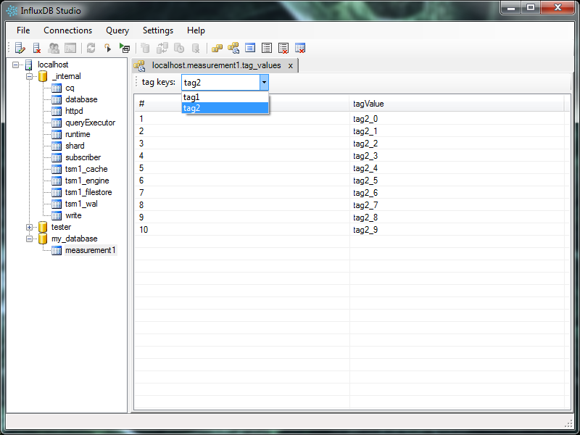Click the tag2_9 cell
The height and width of the screenshot is (435, 580).
pos(457,230)
